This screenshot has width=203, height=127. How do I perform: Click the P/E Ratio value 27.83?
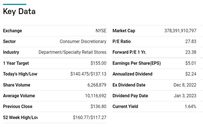tap(191, 41)
